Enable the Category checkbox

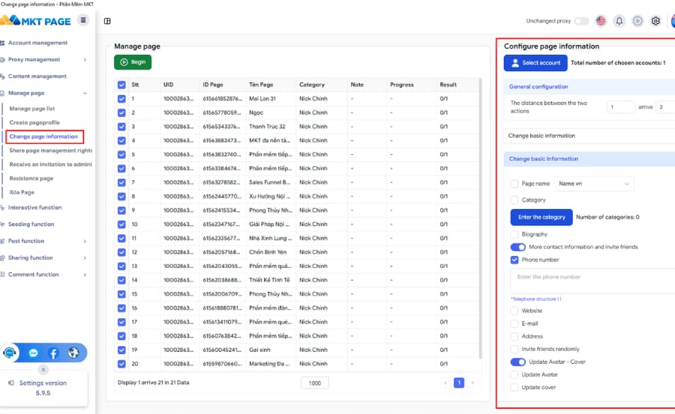tap(514, 200)
